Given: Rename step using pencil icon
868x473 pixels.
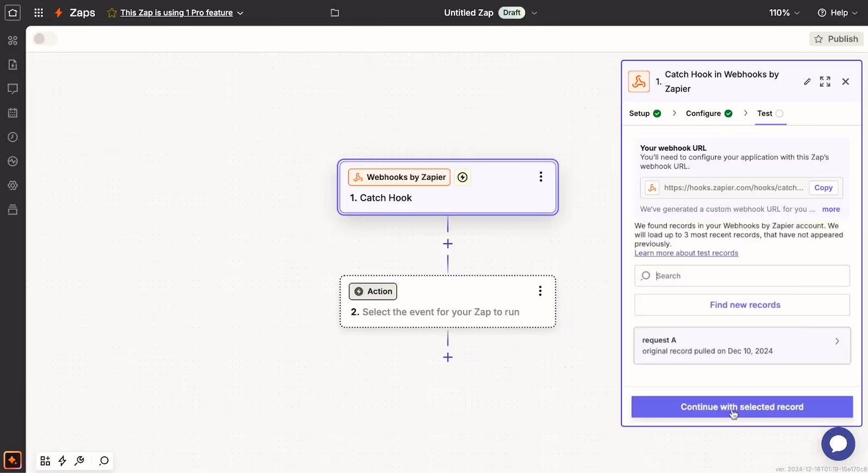Looking at the screenshot, I should [807, 82].
